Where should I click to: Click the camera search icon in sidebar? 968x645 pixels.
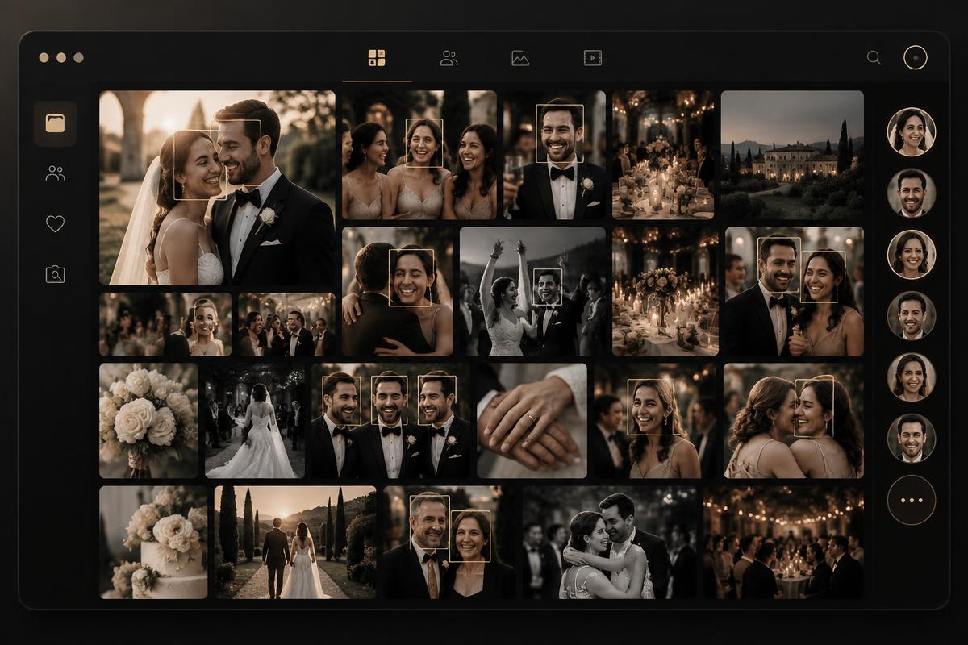55,274
